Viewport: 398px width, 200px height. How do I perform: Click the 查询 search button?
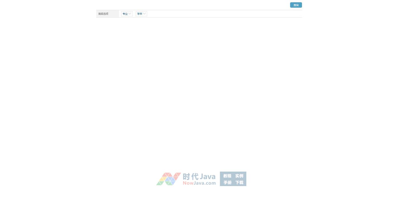pyautogui.click(x=296, y=5)
